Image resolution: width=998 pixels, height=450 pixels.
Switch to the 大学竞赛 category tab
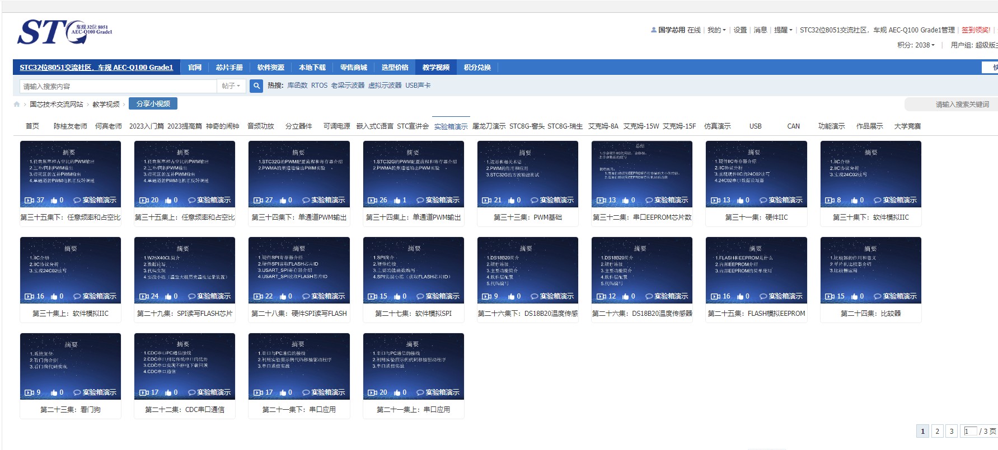(907, 126)
